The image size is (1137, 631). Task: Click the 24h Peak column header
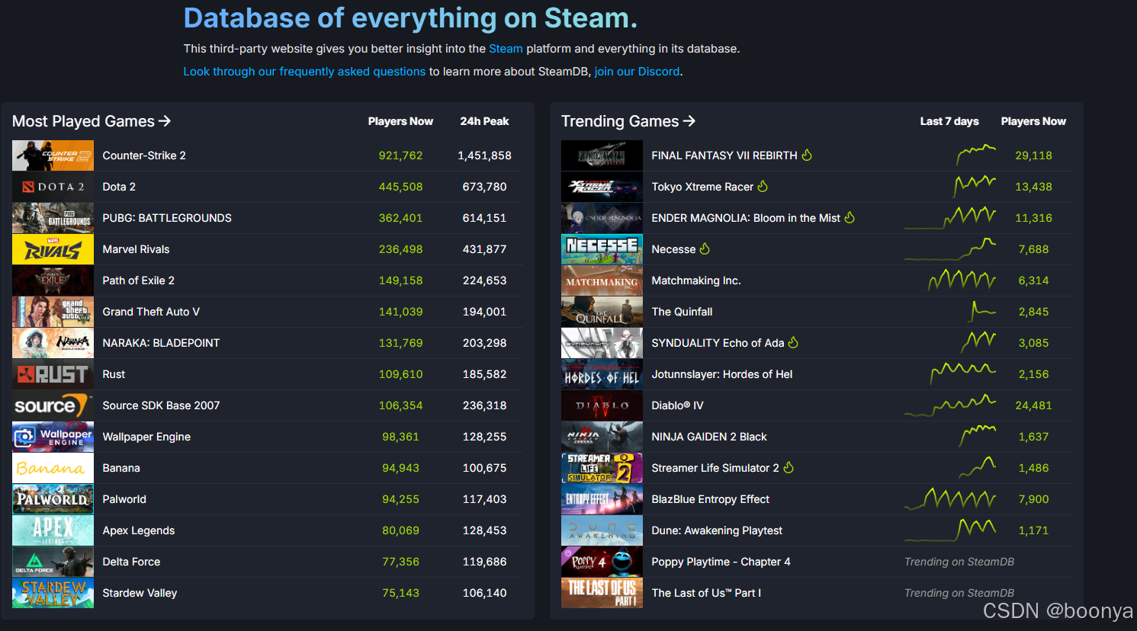[484, 121]
